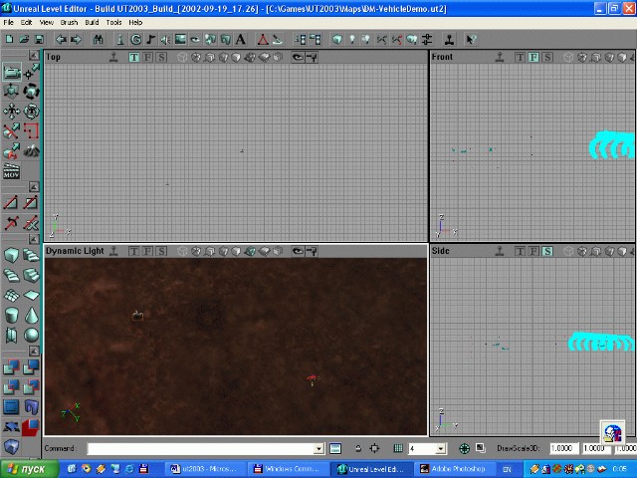Click the CSG Add brush icon
The height and width of the screenshot is (478, 637).
(12, 367)
